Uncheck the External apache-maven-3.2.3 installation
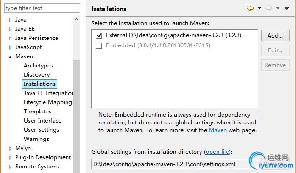The image size is (296, 173). (x=99, y=35)
